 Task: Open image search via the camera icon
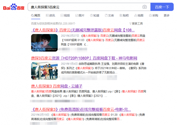[x=145, y=7]
